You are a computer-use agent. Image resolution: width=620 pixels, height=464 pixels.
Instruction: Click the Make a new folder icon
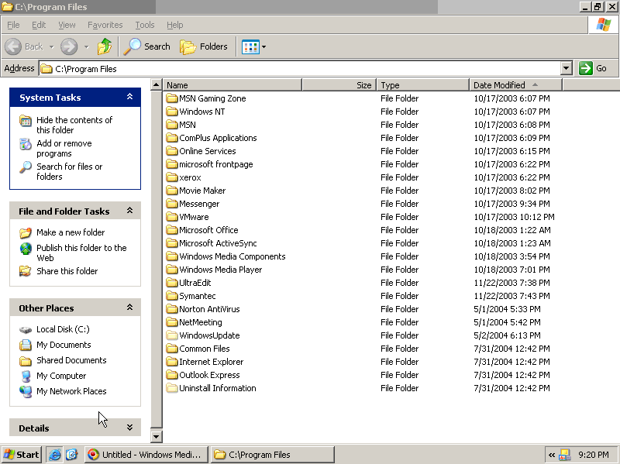26,233
